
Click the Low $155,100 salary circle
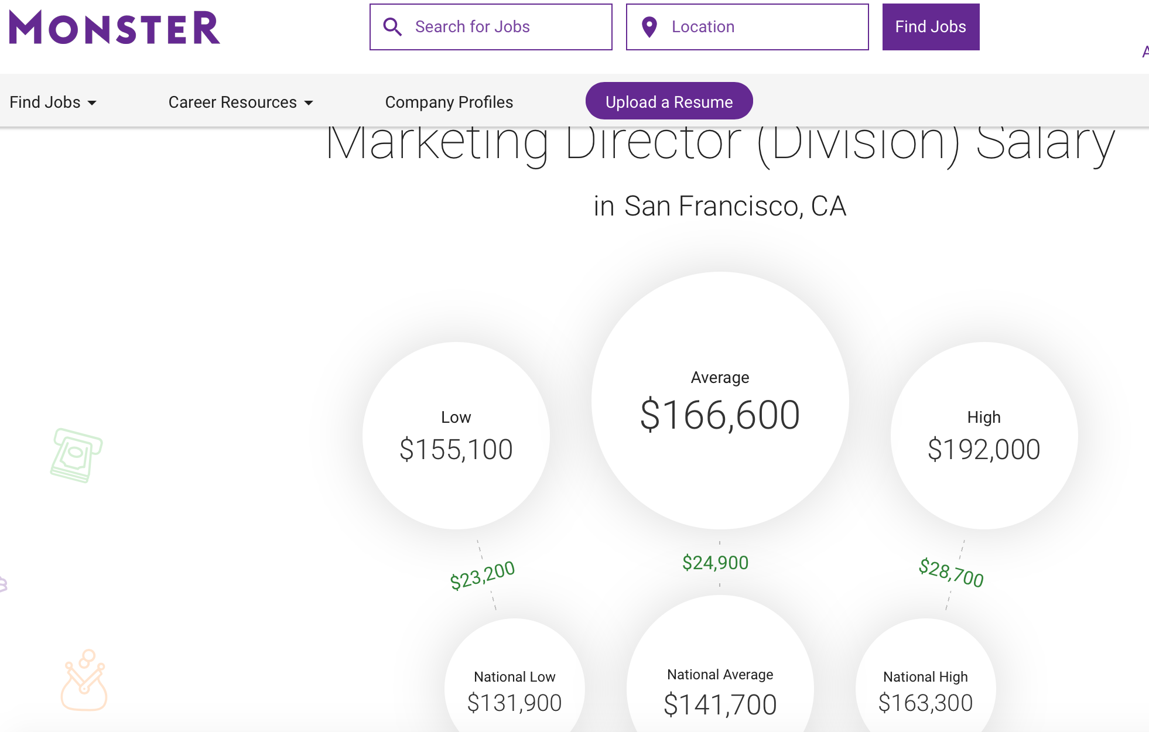(456, 436)
